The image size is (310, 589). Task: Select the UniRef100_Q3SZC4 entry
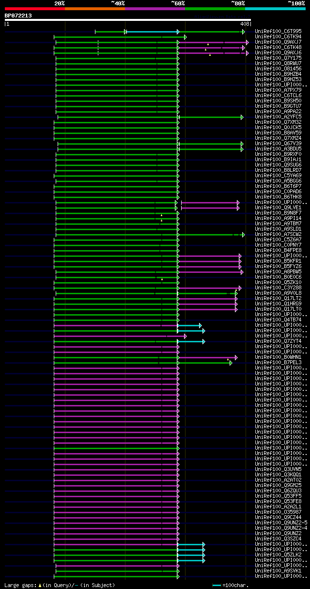tap(278, 539)
